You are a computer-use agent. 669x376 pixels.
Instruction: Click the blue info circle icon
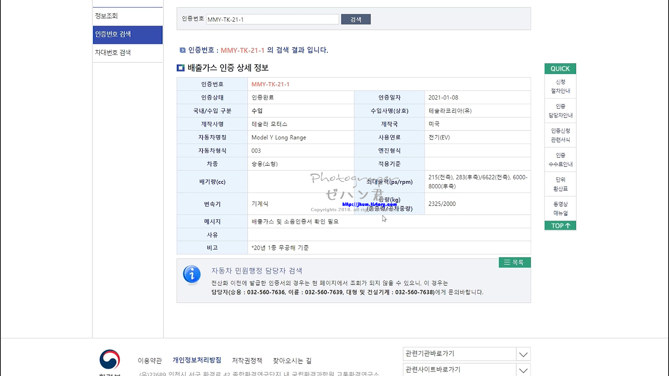coord(192,274)
